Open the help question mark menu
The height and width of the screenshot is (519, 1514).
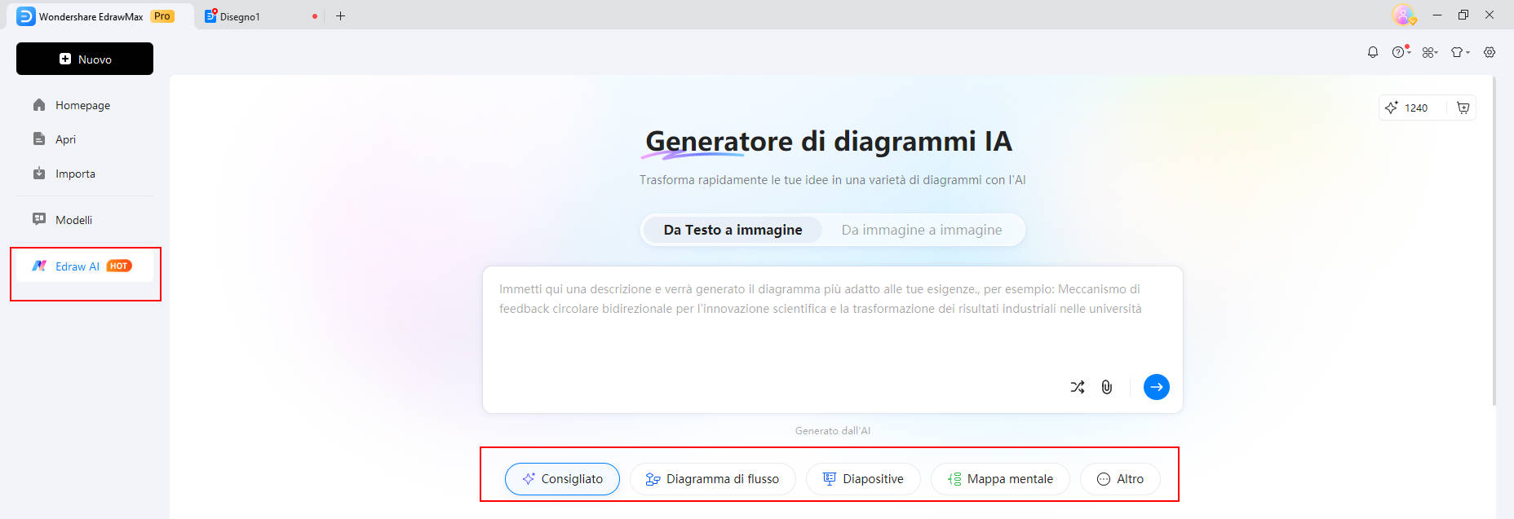click(1401, 52)
